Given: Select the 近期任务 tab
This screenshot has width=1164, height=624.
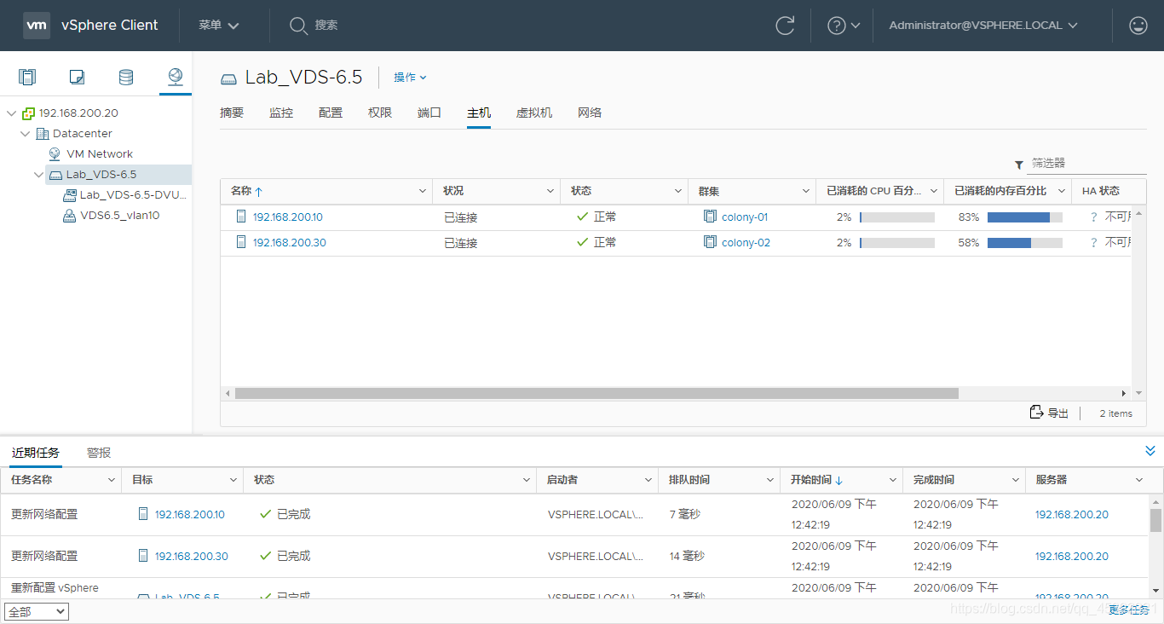Looking at the screenshot, I should pos(36,453).
